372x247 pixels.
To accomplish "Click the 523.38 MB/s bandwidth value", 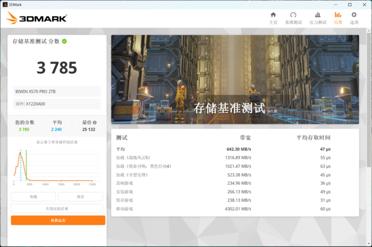I will tap(239, 175).
